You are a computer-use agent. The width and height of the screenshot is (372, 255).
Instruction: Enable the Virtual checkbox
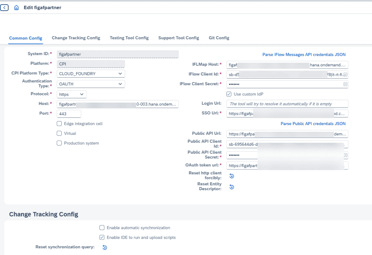tap(59, 133)
